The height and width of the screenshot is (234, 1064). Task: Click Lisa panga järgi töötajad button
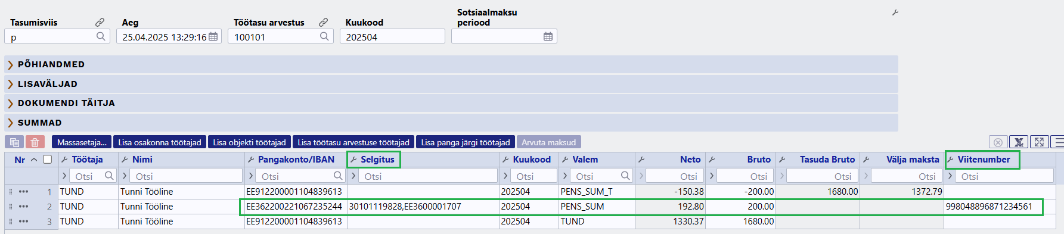(x=466, y=142)
